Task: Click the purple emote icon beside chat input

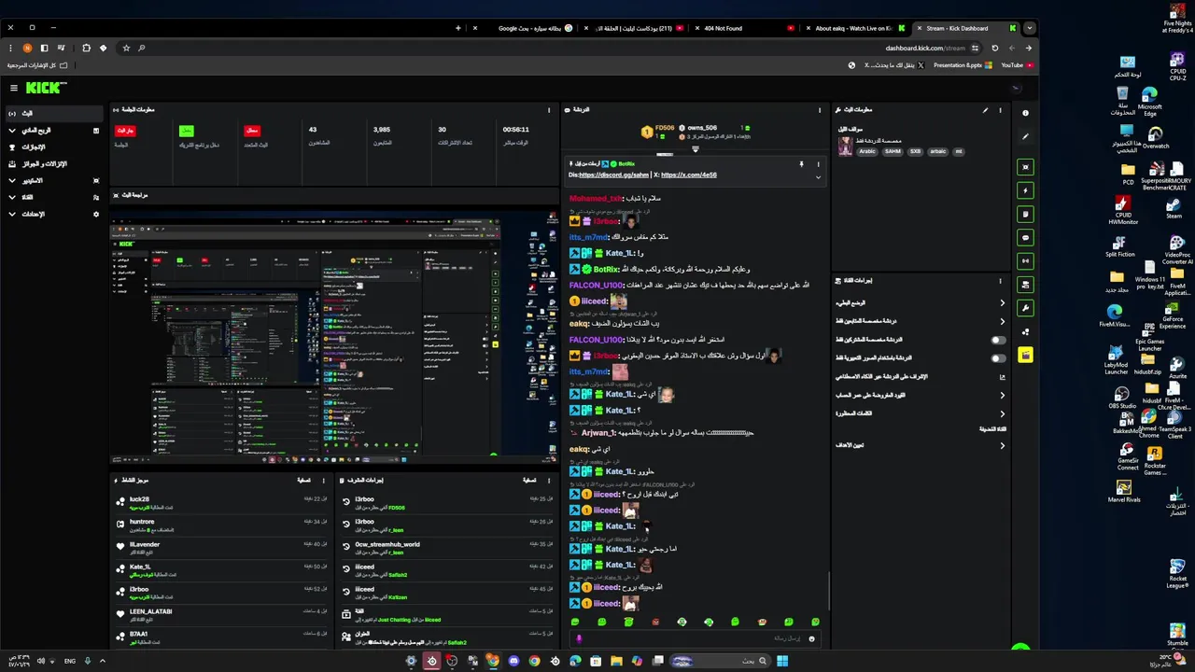Action: (579, 638)
